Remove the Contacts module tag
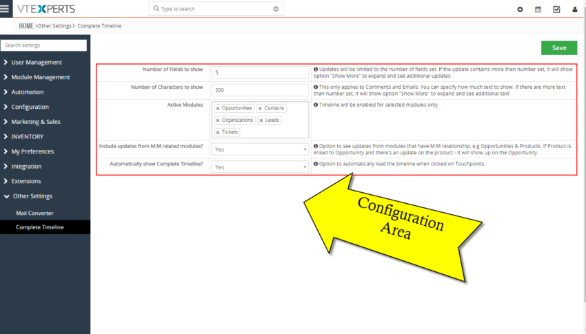This screenshot has width=586, height=334. tap(260, 109)
